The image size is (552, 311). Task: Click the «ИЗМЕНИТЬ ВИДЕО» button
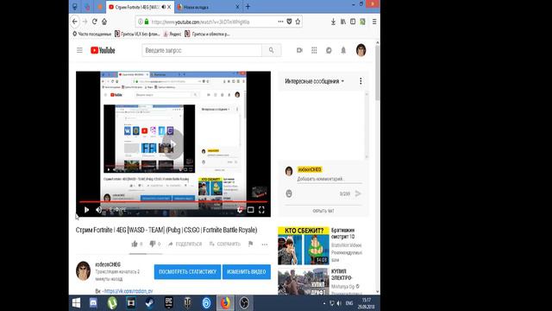[x=247, y=271]
